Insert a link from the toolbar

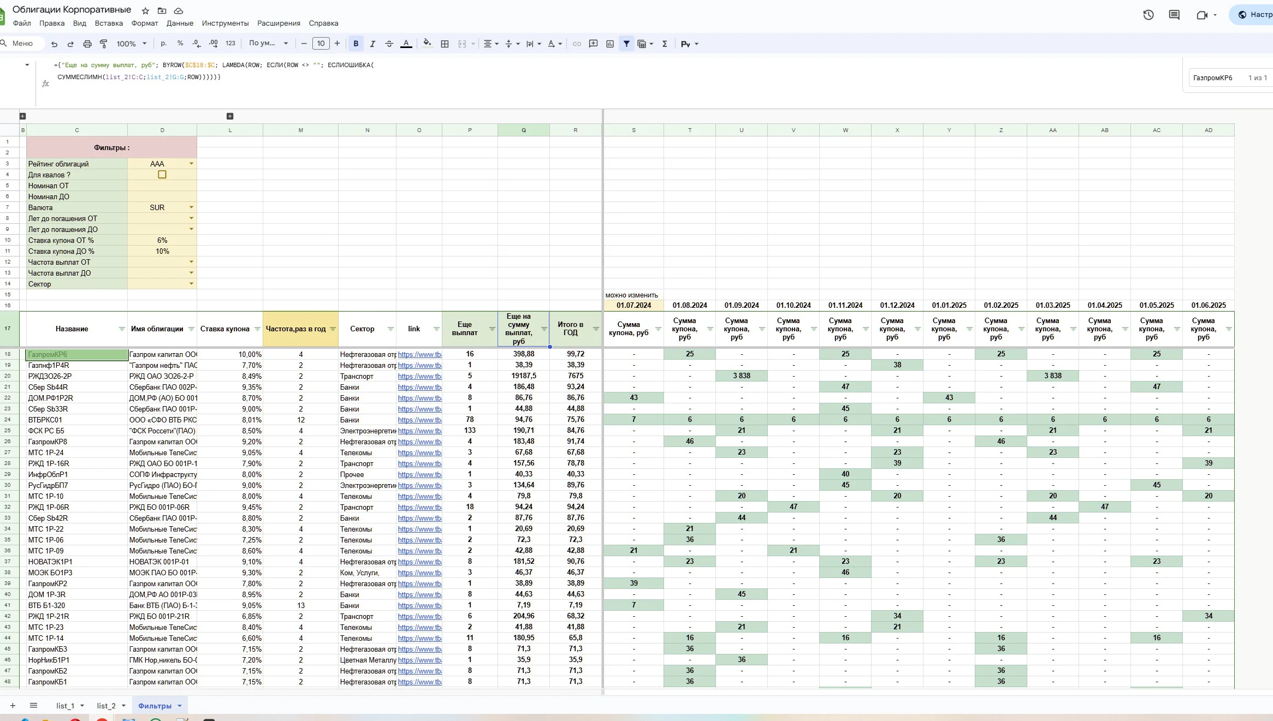point(577,44)
